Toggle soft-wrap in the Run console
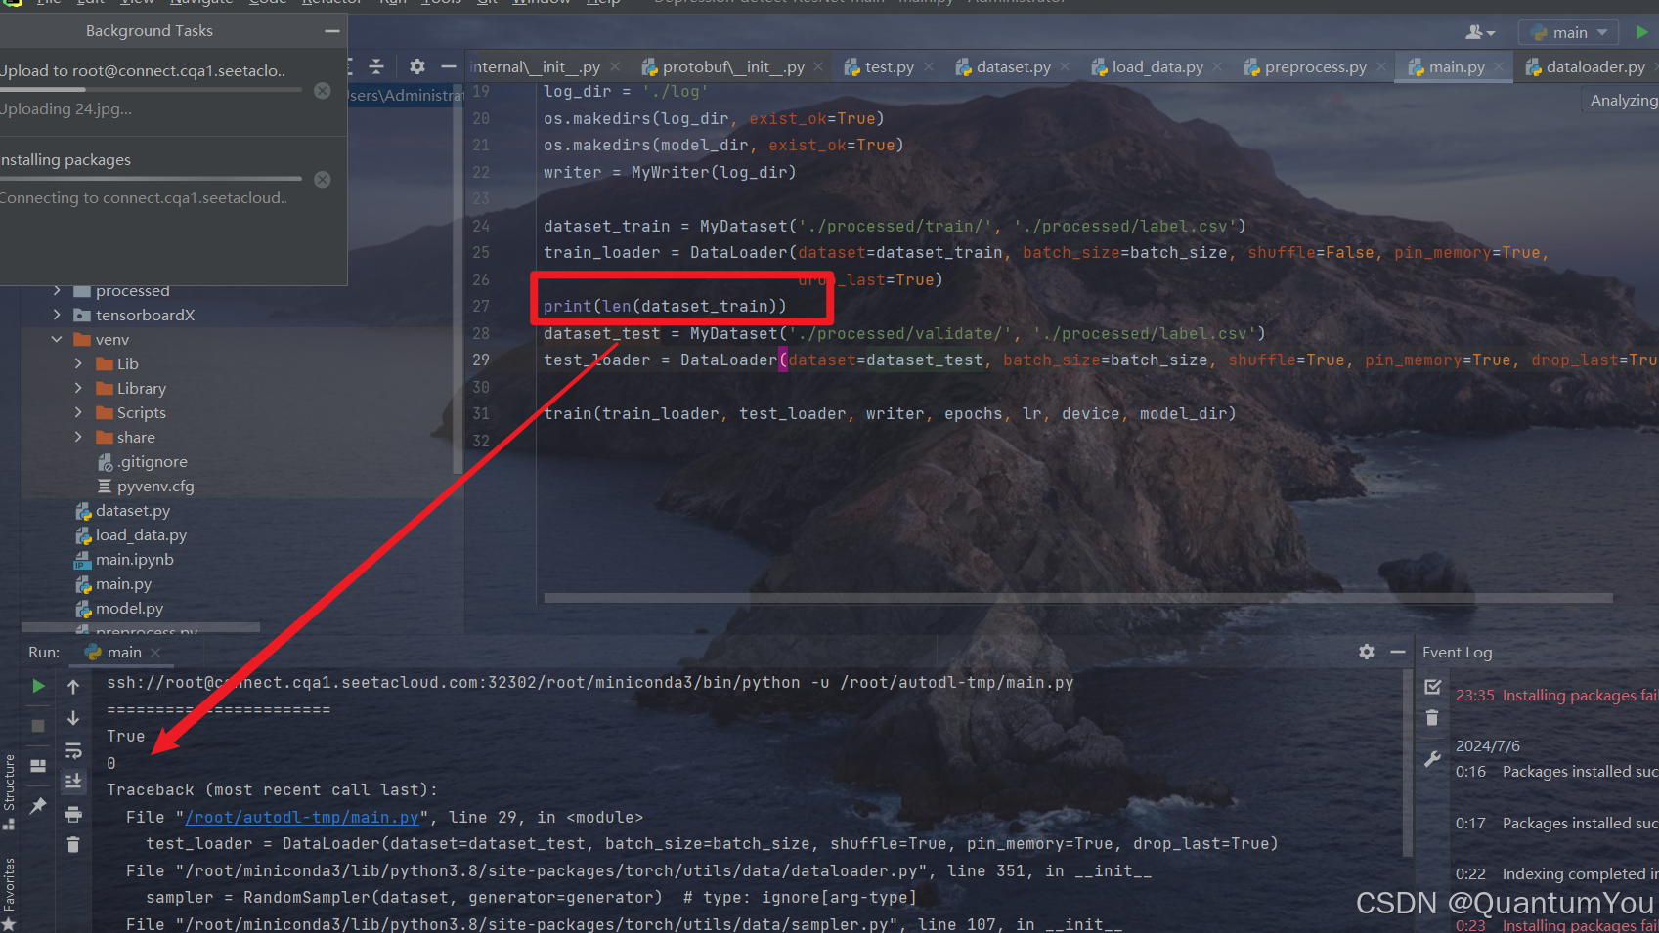Image resolution: width=1659 pixels, height=933 pixels. click(x=73, y=750)
